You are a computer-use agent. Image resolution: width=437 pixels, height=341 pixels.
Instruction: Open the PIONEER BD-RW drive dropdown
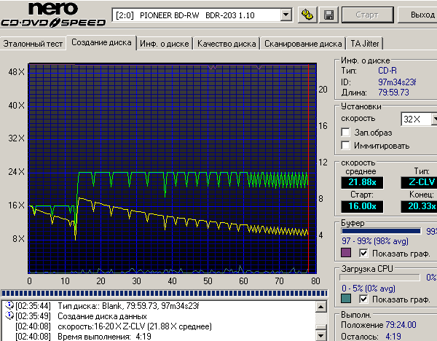coord(288,15)
